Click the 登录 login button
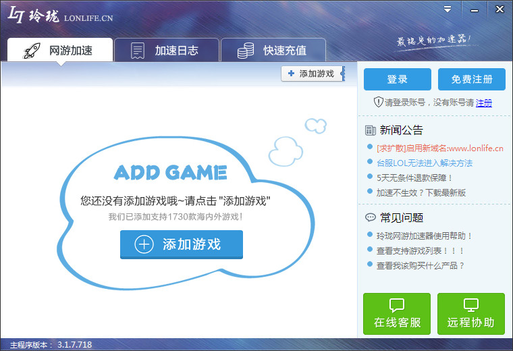 pos(397,79)
